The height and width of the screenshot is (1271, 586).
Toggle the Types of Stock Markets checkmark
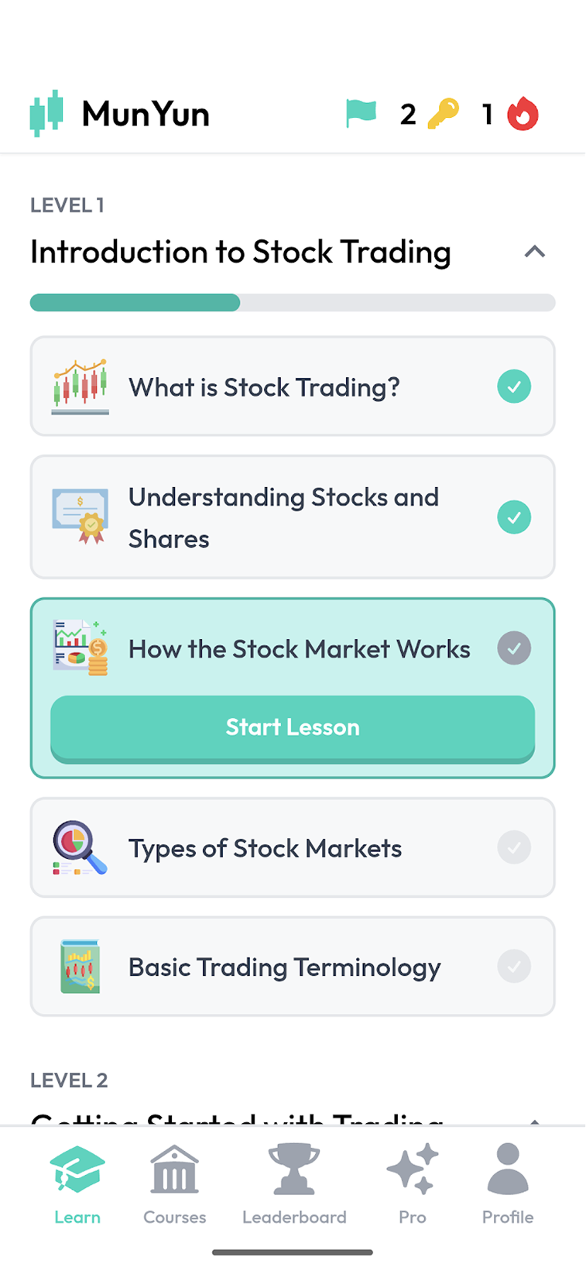point(514,847)
